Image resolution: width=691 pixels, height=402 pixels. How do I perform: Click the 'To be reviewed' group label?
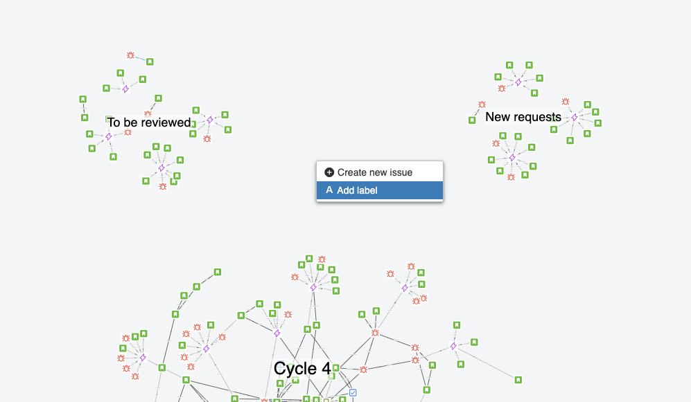149,122
